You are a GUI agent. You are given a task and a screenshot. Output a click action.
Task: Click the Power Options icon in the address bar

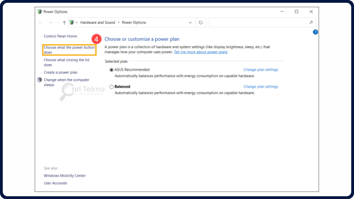pyautogui.click(x=72, y=22)
